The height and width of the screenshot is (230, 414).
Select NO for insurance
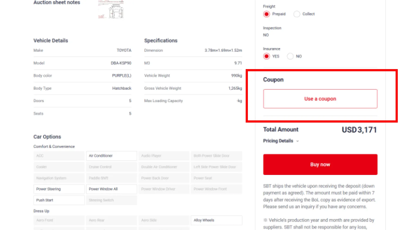(x=290, y=56)
